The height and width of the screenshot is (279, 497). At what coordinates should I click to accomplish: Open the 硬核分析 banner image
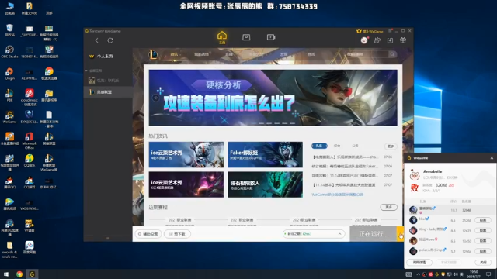coord(273,98)
